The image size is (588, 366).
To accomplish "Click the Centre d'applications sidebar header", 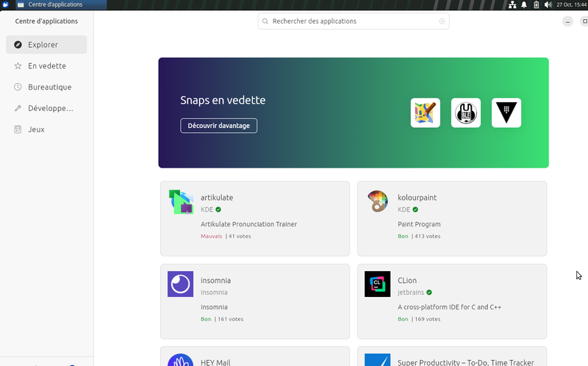I will 46,21.
